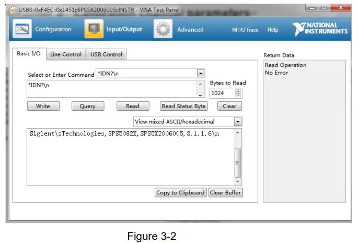
Task: Decrement Bytes to Read with down arrow
Action: pos(238,95)
